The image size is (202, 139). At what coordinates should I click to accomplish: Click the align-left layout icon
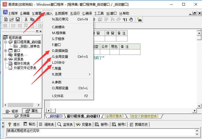point(13,26)
